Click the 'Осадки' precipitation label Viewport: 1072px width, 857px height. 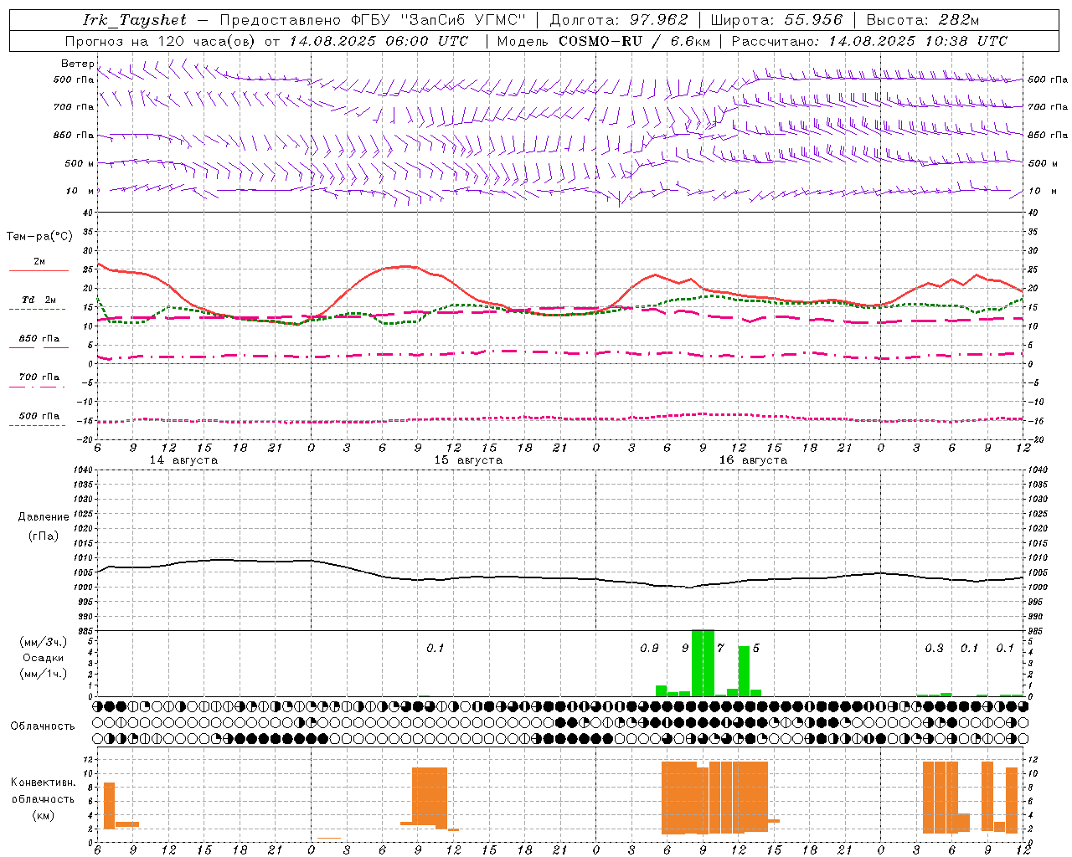[44, 658]
